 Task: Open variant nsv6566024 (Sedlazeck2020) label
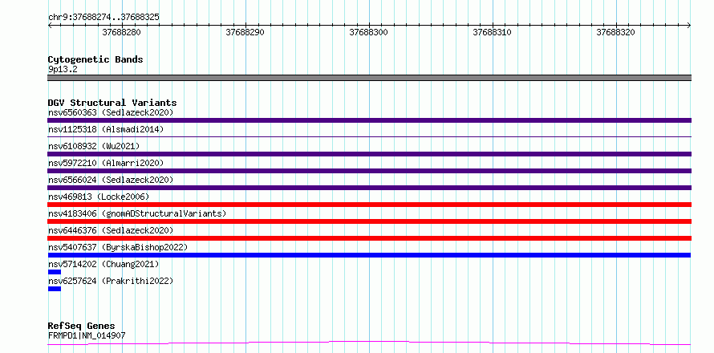pyautogui.click(x=111, y=180)
